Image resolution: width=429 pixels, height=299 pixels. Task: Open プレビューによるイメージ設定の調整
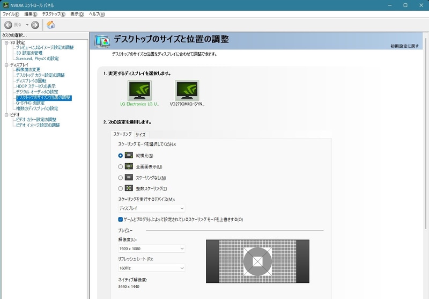point(45,47)
